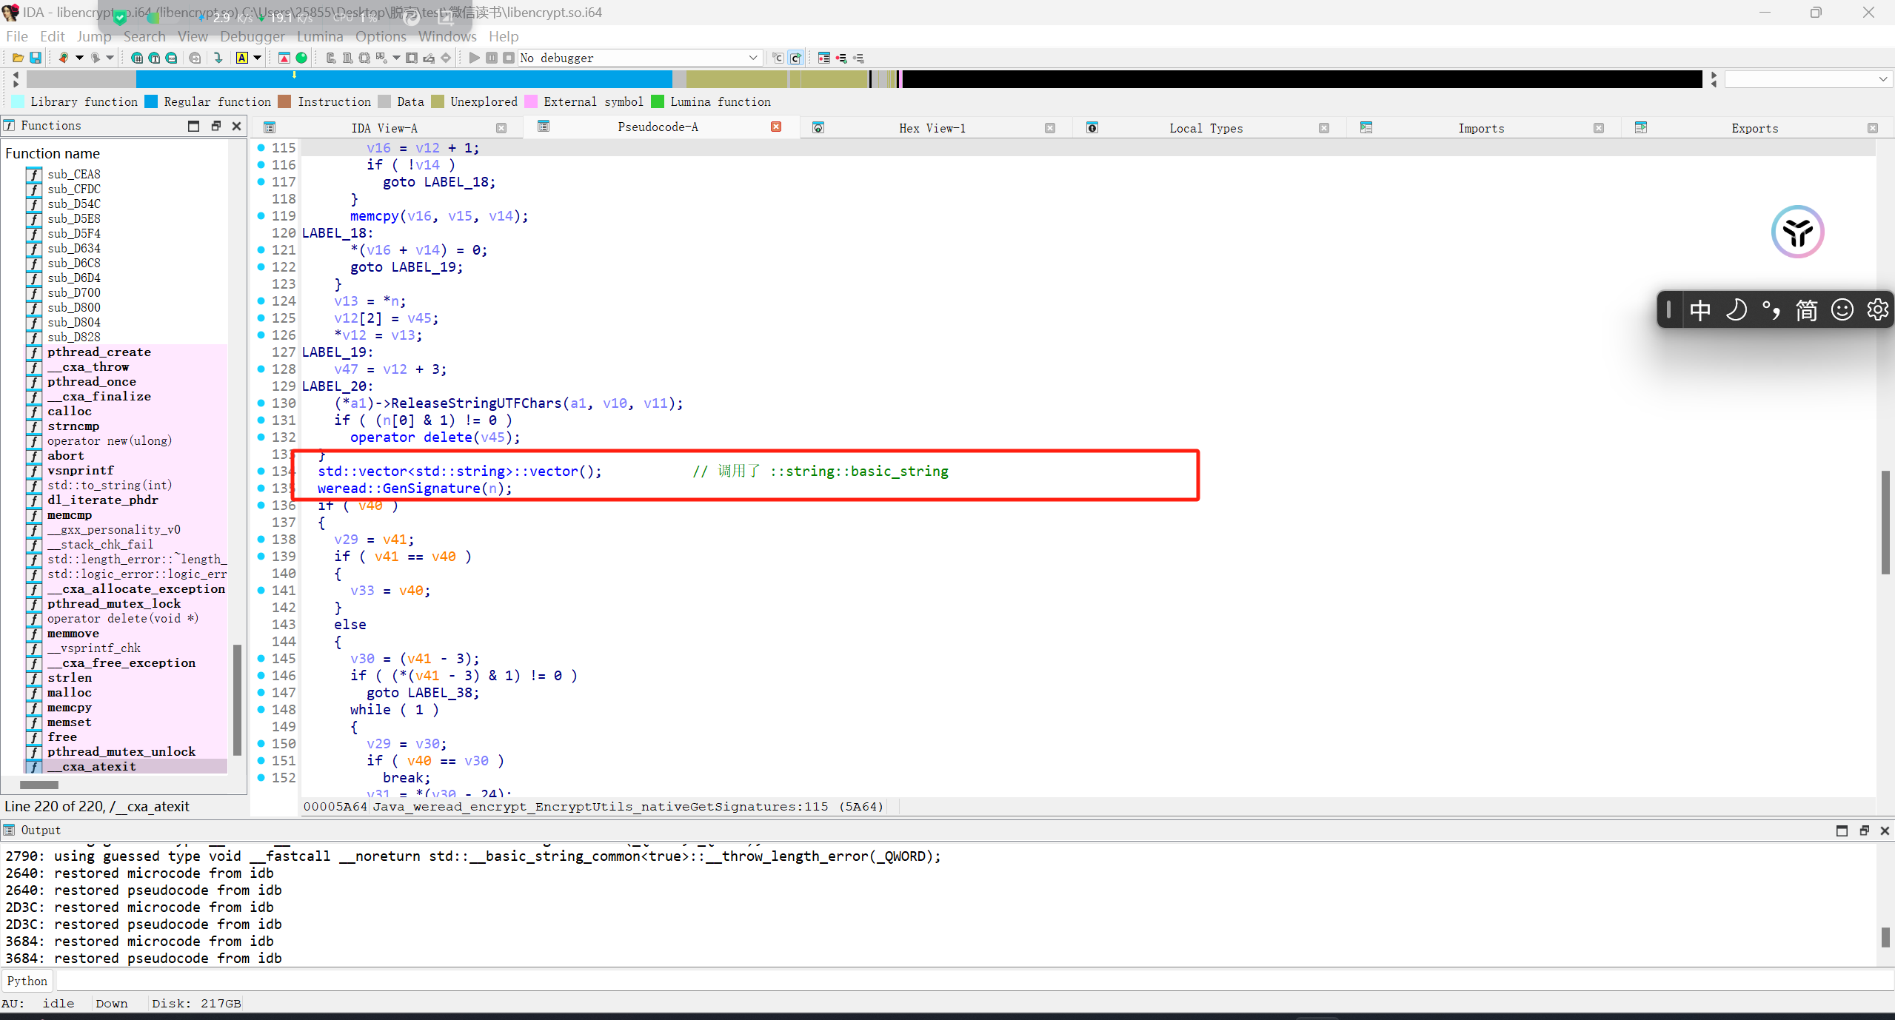Viewport: 1895px width, 1020px height.
Task: Click the Save database floppy icon
Action: click(x=35, y=58)
